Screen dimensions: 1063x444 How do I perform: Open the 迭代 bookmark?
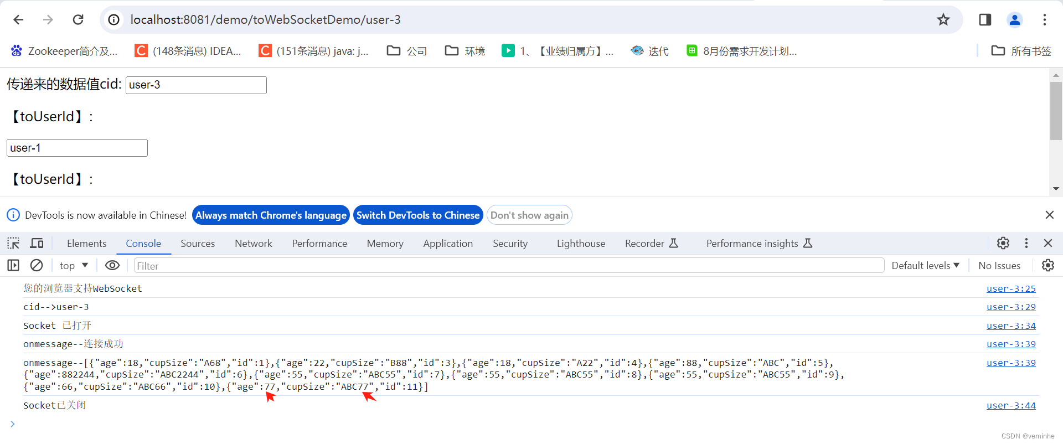point(650,51)
